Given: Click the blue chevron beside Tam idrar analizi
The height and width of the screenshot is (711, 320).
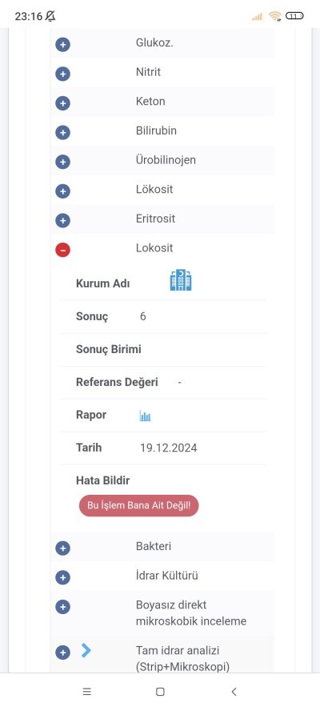Looking at the screenshot, I should click(x=86, y=651).
